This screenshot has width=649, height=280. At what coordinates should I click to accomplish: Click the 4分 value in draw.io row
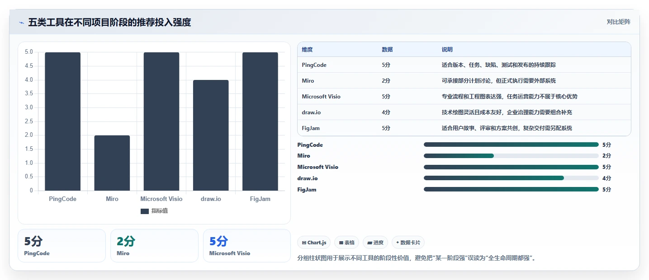pos(386,112)
